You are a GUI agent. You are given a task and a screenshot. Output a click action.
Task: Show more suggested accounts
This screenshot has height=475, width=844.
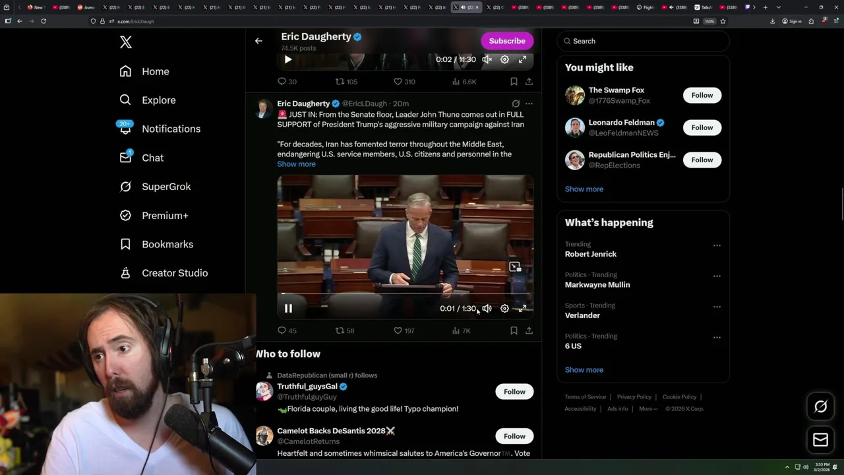(584, 189)
